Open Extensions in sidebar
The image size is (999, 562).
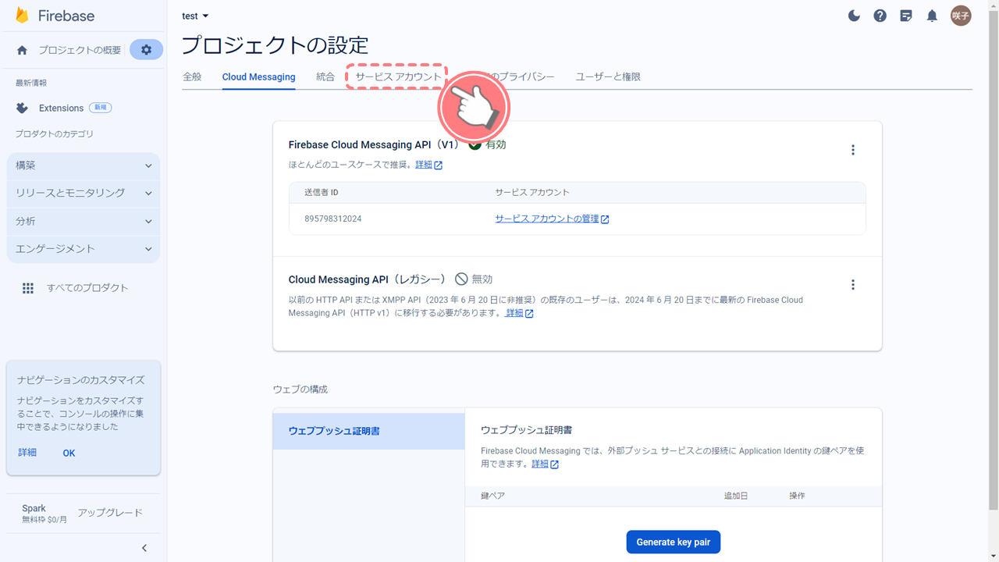click(61, 108)
